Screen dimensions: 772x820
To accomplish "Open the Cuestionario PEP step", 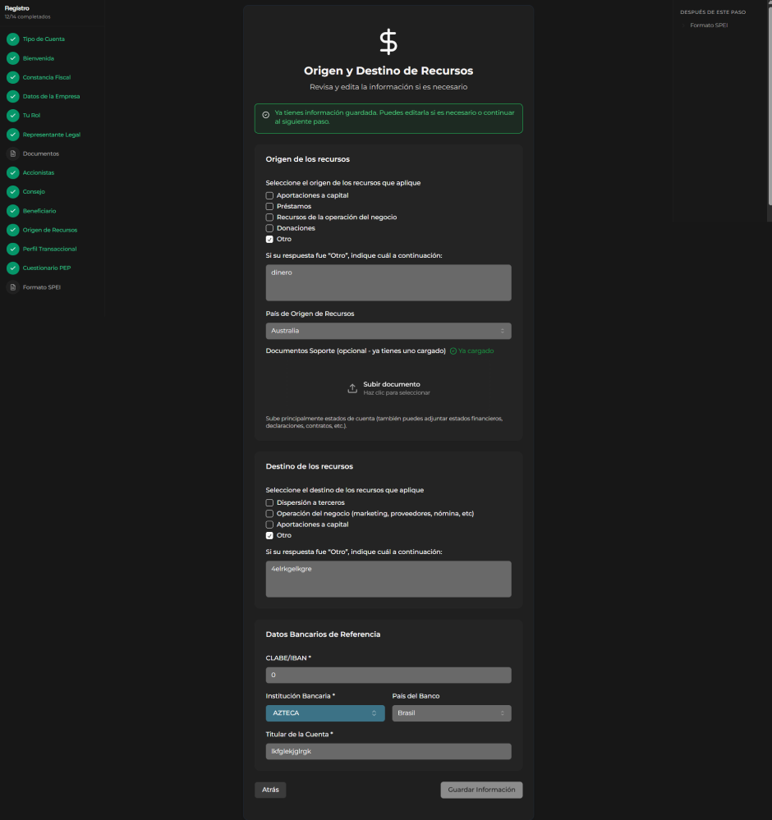I will coord(47,268).
